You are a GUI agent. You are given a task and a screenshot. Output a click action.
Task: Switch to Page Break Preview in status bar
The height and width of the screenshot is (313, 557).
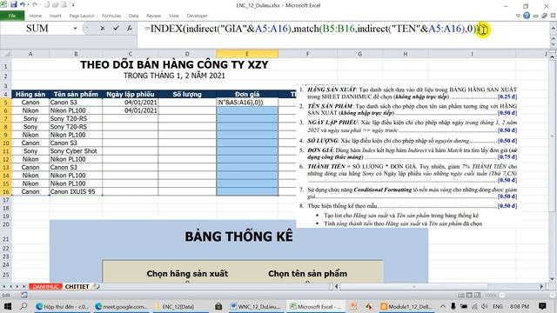click(478, 296)
